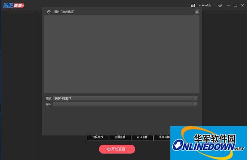The image size is (247, 160).
Task: Click the game capture preview area
Action: pyautogui.click(x=122, y=54)
